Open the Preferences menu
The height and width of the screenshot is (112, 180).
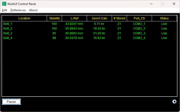tap(18, 10)
